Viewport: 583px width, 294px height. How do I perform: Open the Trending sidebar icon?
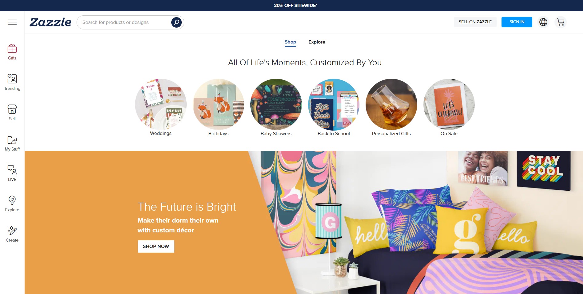(12, 79)
